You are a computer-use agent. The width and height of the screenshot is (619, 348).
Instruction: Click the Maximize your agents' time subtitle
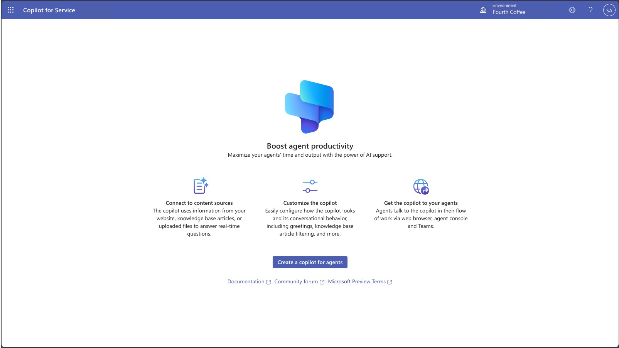click(310, 155)
